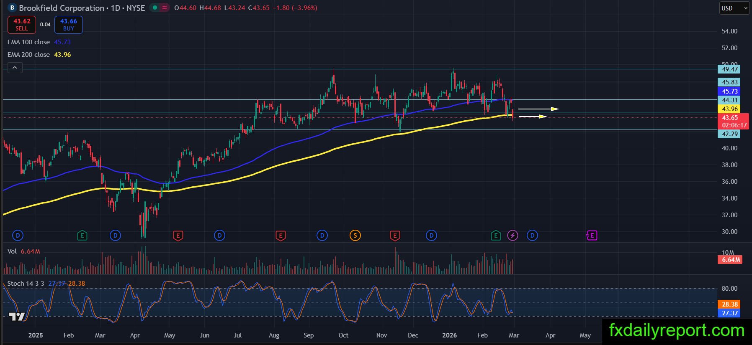Click the purple lightning event marker
This screenshot has height=345, width=752.
point(513,236)
